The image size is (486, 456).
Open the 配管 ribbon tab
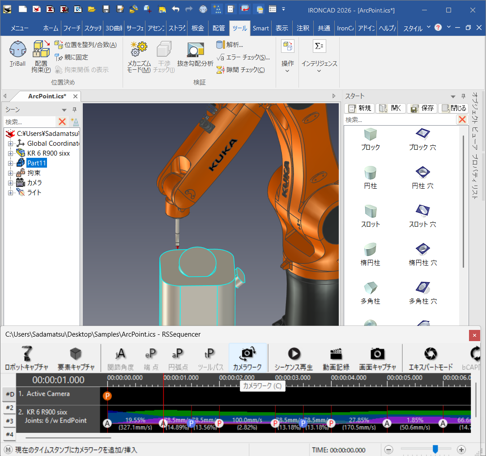pyautogui.click(x=218, y=28)
